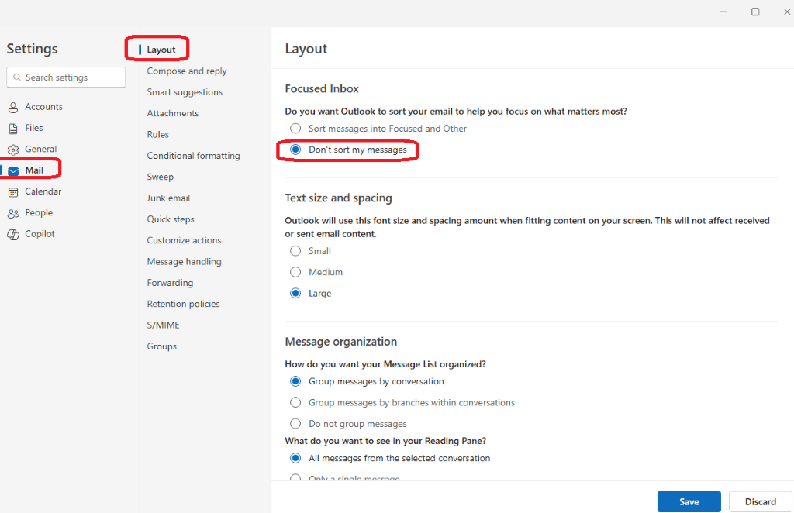Open Smart suggestions settings

click(185, 92)
